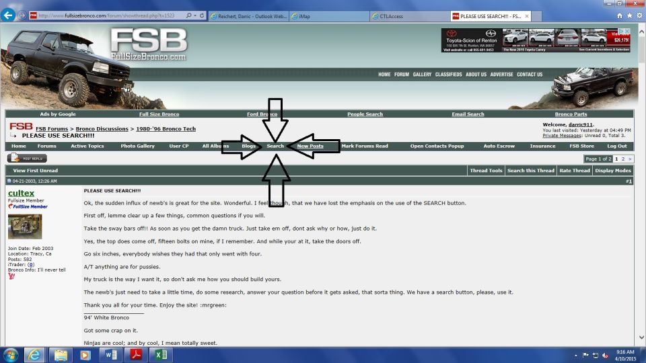646x363 pixels.
Task: Open CONTACT US in the top menu
Action: click(x=530, y=75)
